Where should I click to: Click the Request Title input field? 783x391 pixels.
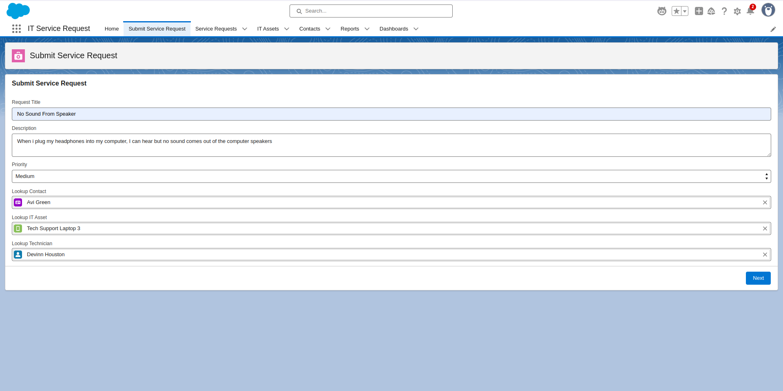[x=391, y=114]
